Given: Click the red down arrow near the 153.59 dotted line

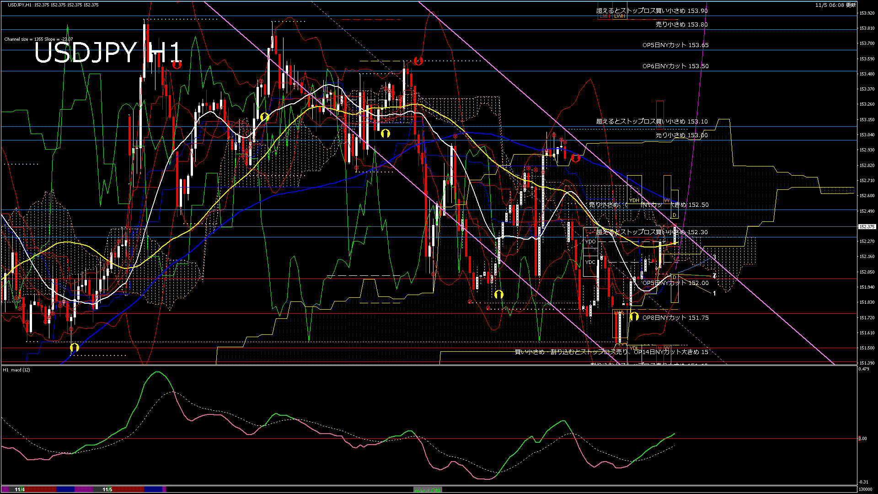Looking at the screenshot, I should coord(418,60).
